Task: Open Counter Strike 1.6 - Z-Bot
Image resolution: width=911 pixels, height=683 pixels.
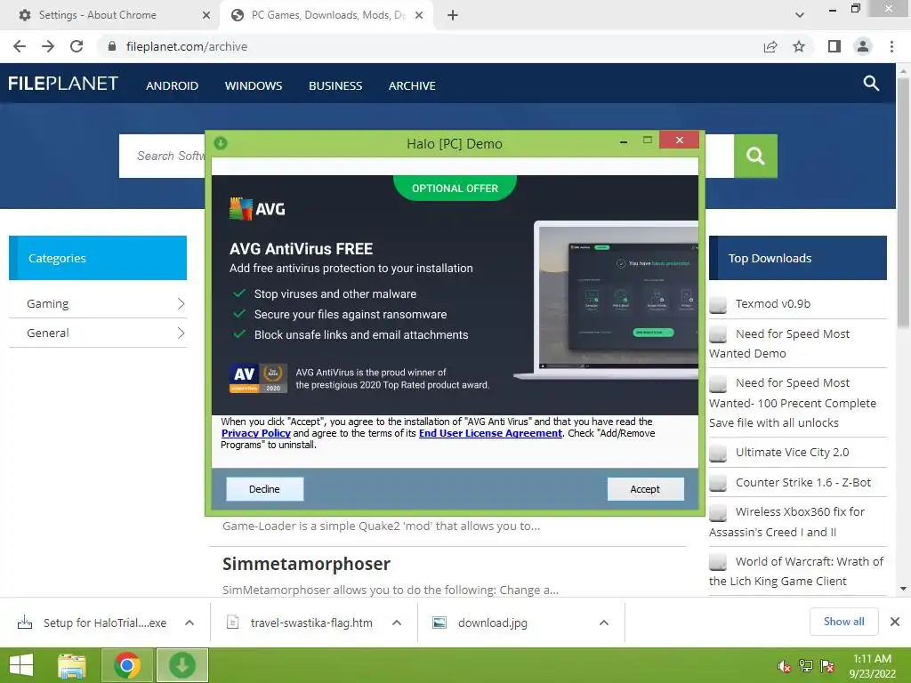Action: coord(803,482)
